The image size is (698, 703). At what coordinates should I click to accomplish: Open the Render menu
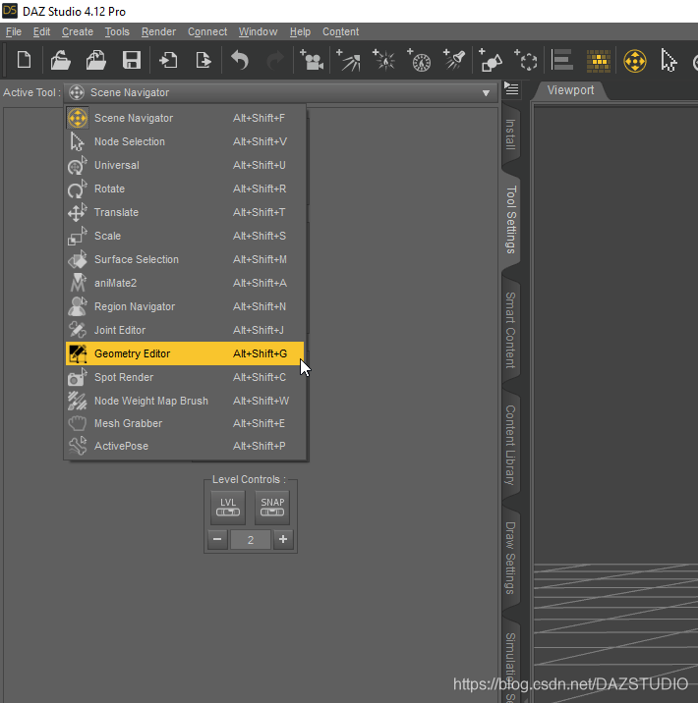pos(159,31)
